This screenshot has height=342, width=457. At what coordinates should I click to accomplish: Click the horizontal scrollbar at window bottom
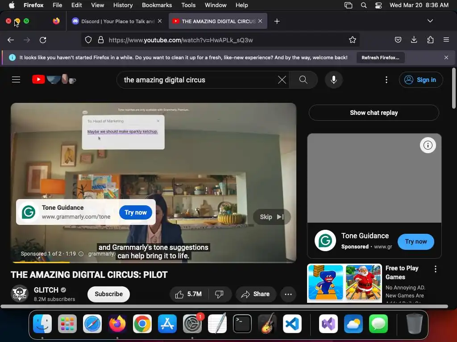click(224, 306)
